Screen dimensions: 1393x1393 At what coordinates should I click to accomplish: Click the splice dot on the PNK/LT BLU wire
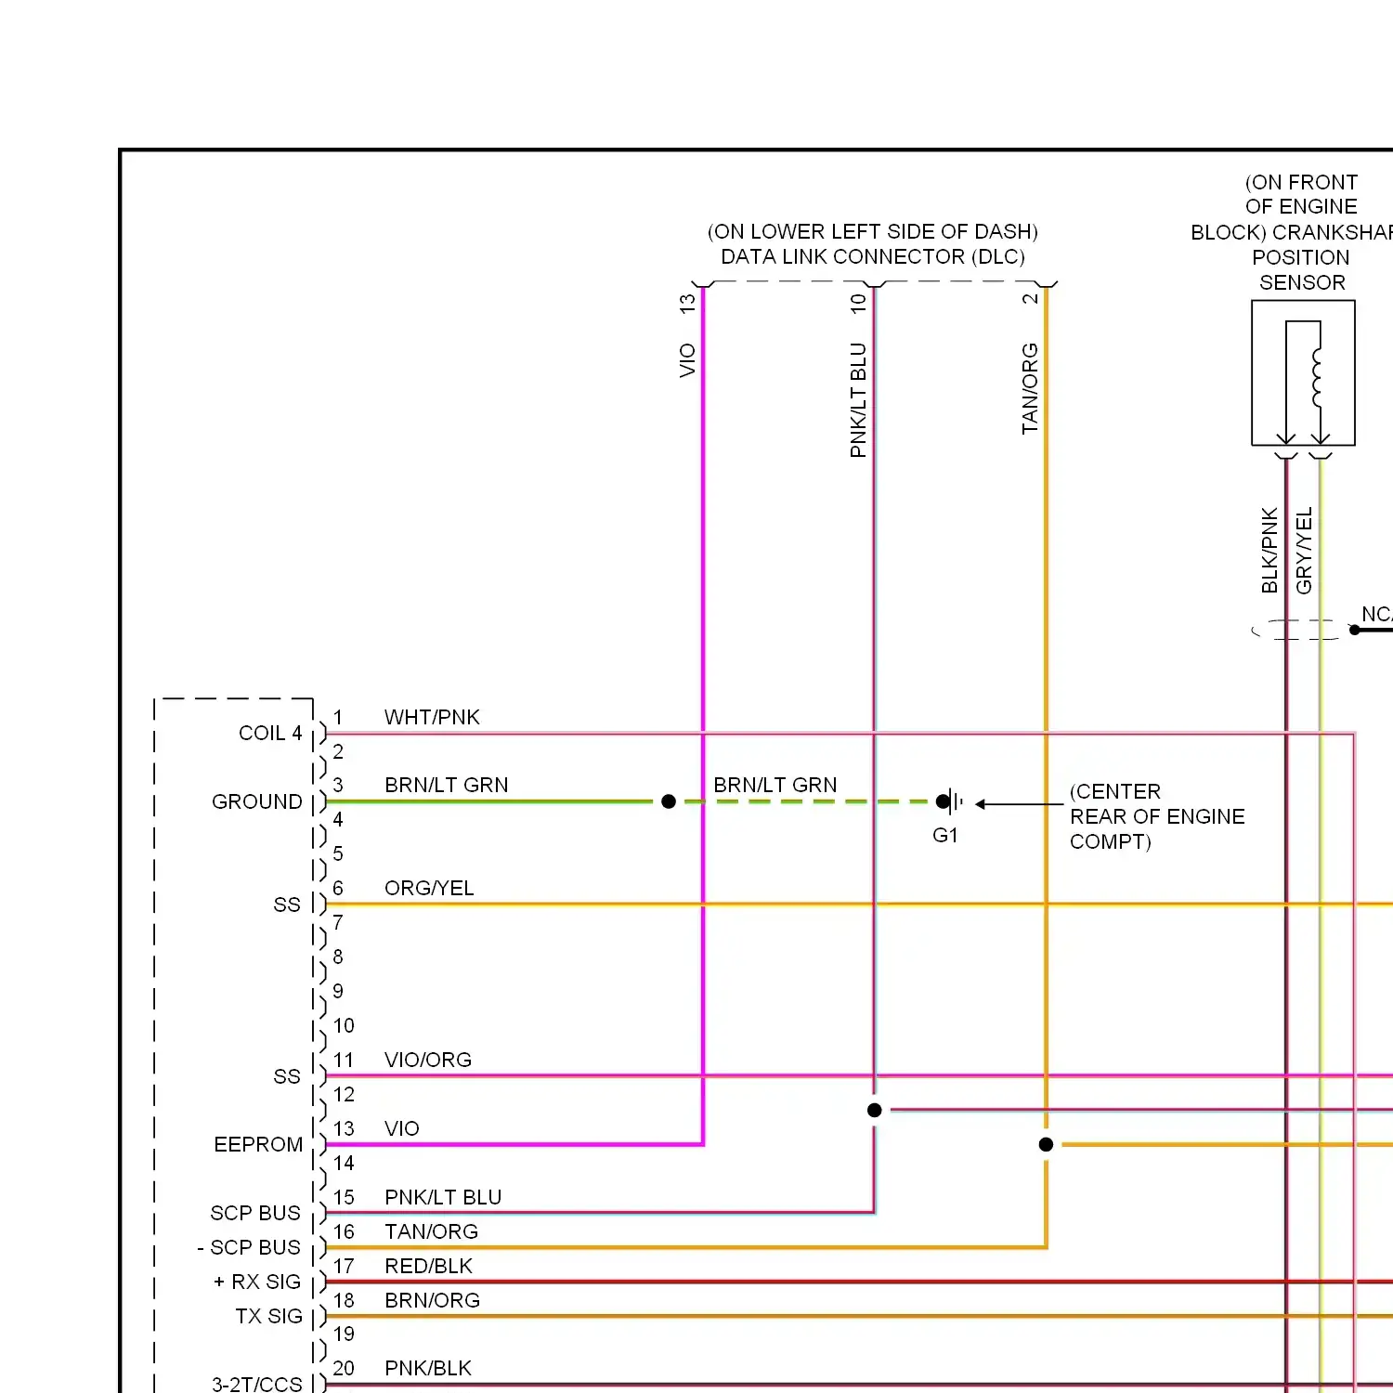click(874, 1110)
